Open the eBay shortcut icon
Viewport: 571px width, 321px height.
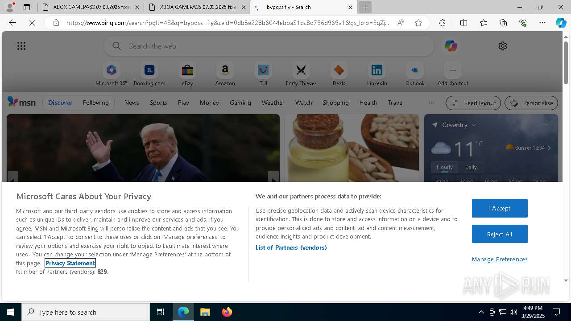187,70
